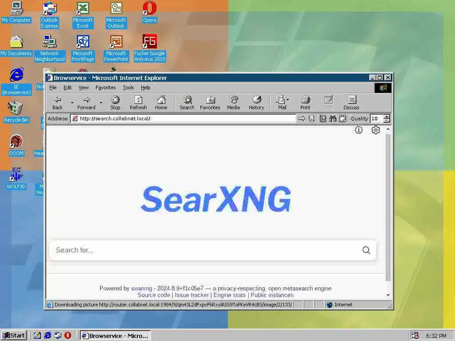Viewport: 455px width, 341px height.
Task: Open SearXNG info (i) icon
Action: point(359,130)
